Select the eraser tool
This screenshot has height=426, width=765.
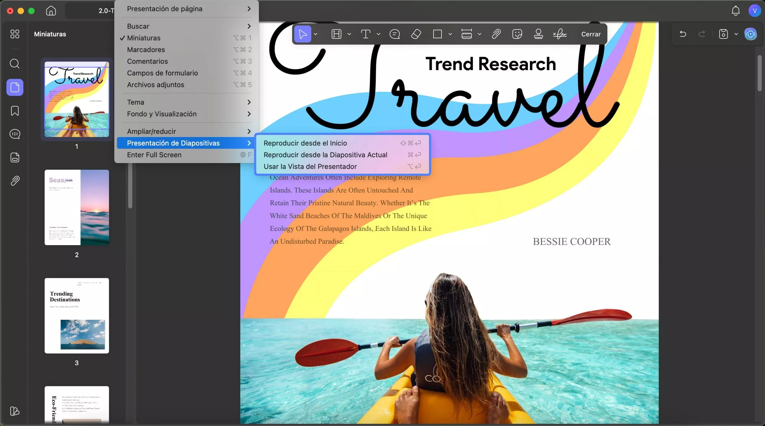coord(416,34)
